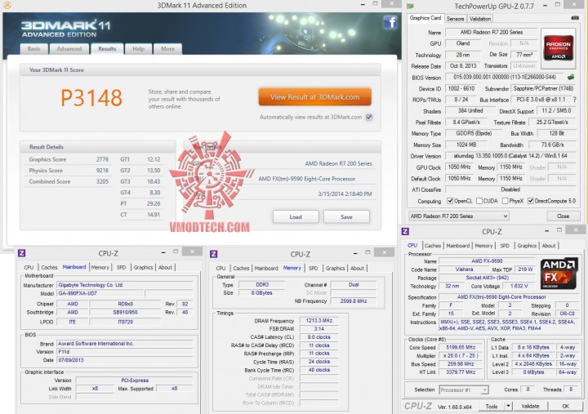Click the Combined Score value 3205
The height and width of the screenshot is (414, 588).
(102, 181)
